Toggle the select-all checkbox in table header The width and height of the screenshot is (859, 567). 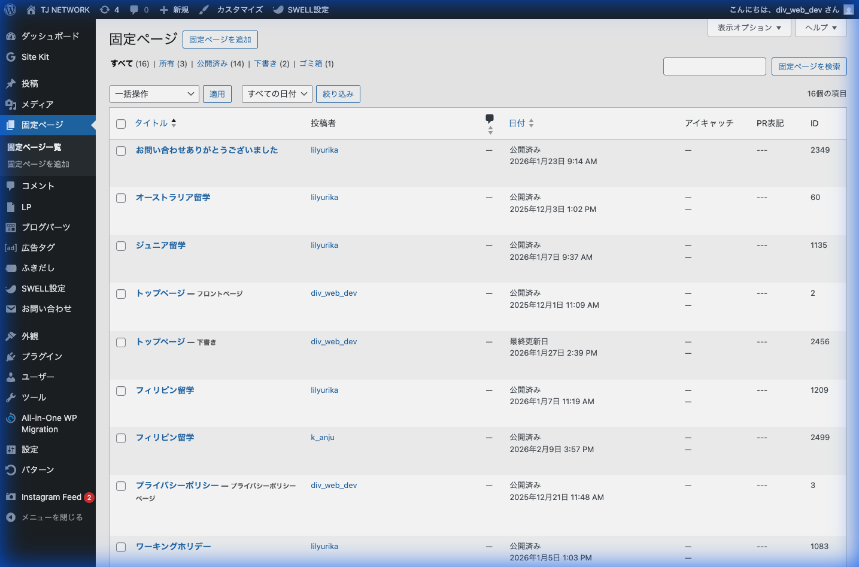[x=121, y=124]
